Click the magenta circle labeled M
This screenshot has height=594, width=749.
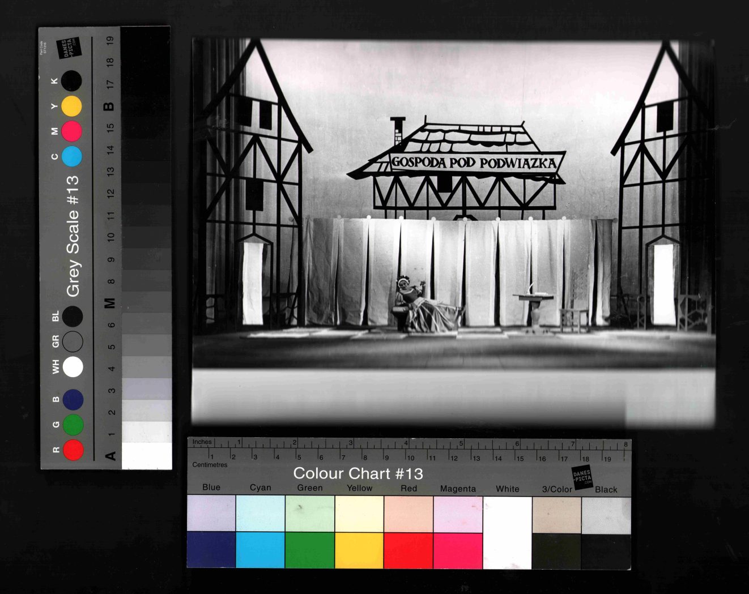click(71, 131)
